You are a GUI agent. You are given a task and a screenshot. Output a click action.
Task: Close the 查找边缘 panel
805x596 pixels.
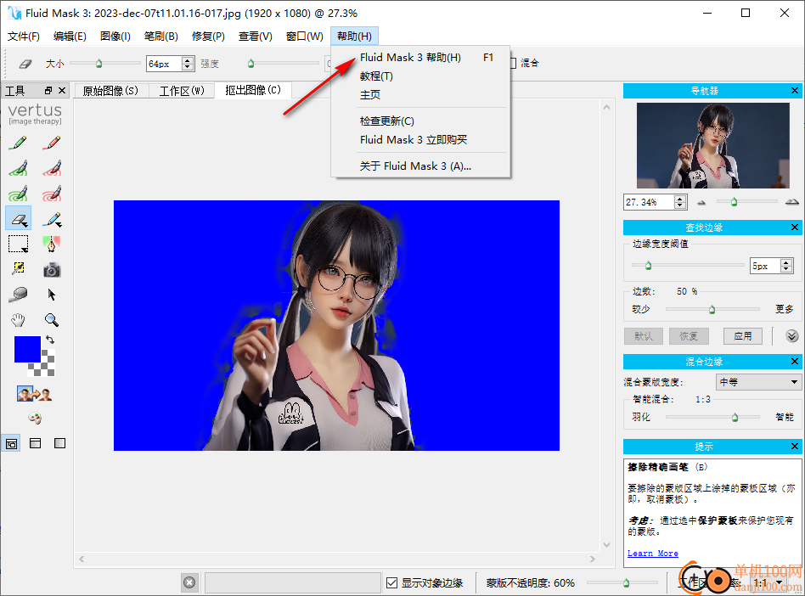point(794,228)
